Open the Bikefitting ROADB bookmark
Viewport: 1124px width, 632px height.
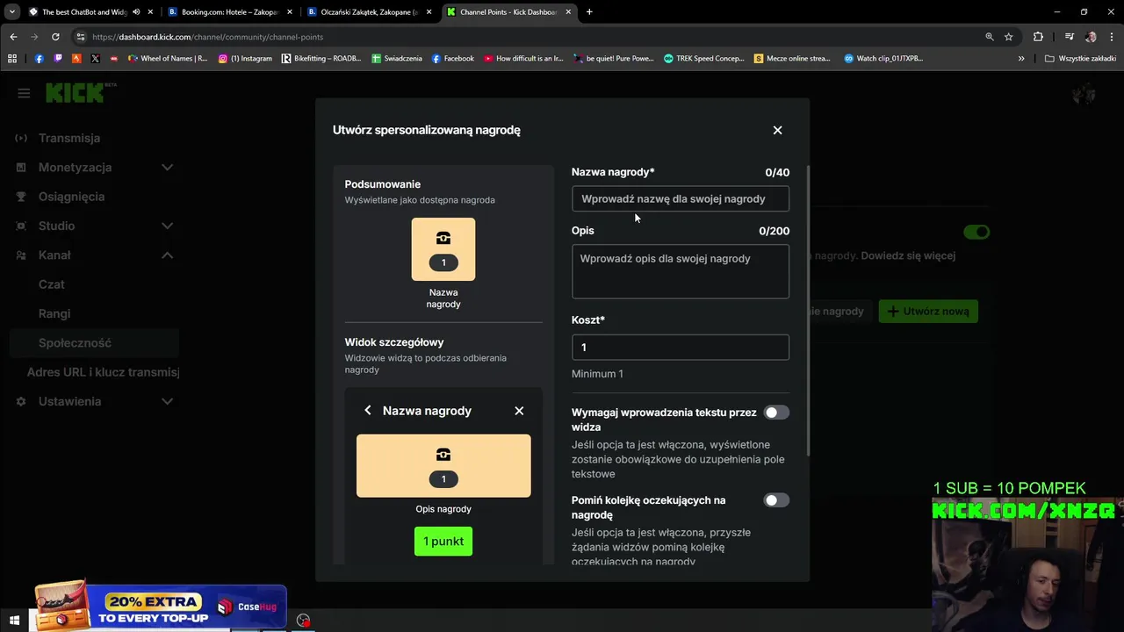(x=321, y=58)
